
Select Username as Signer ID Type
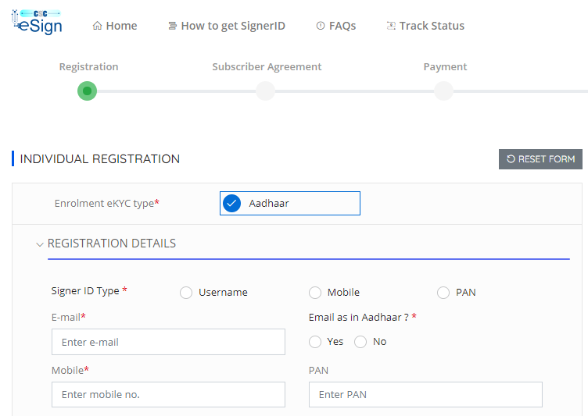click(x=186, y=293)
